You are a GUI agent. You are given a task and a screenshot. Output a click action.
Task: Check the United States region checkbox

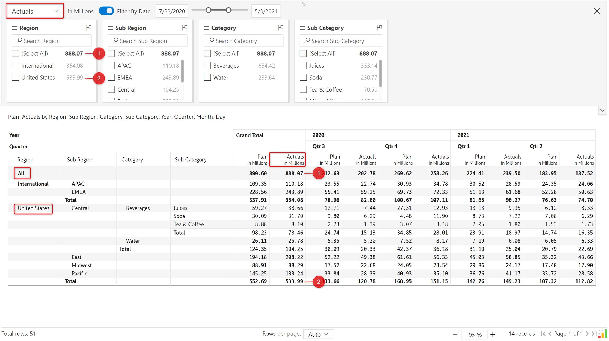[x=16, y=78]
